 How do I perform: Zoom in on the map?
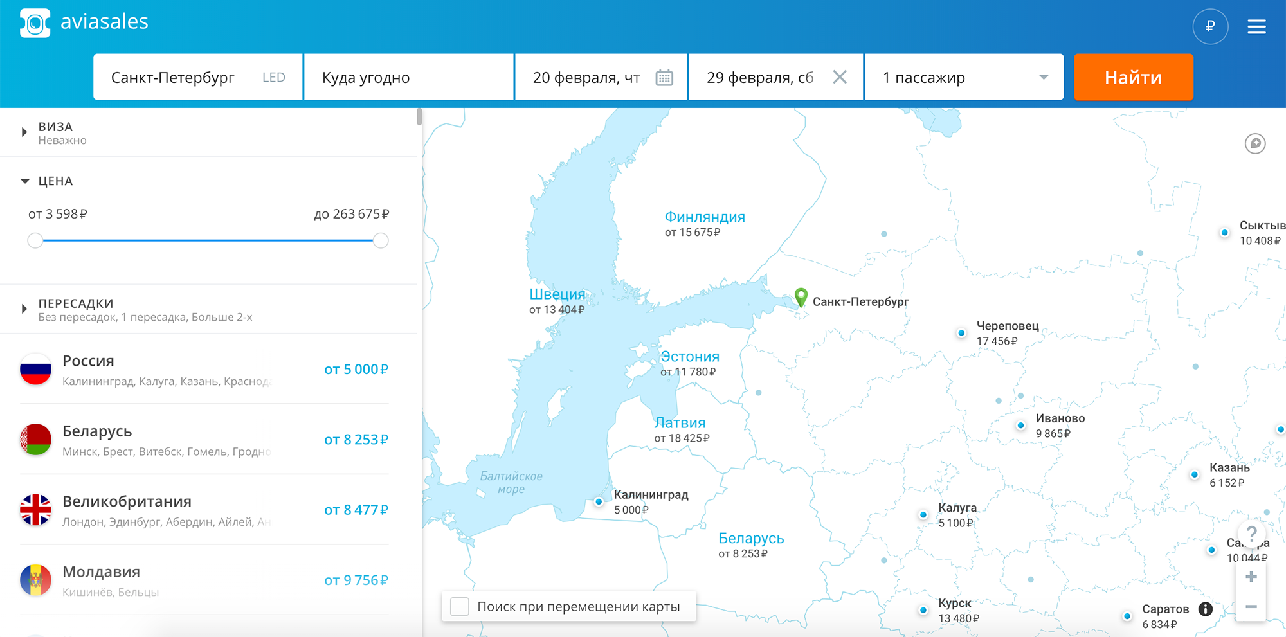tap(1251, 577)
